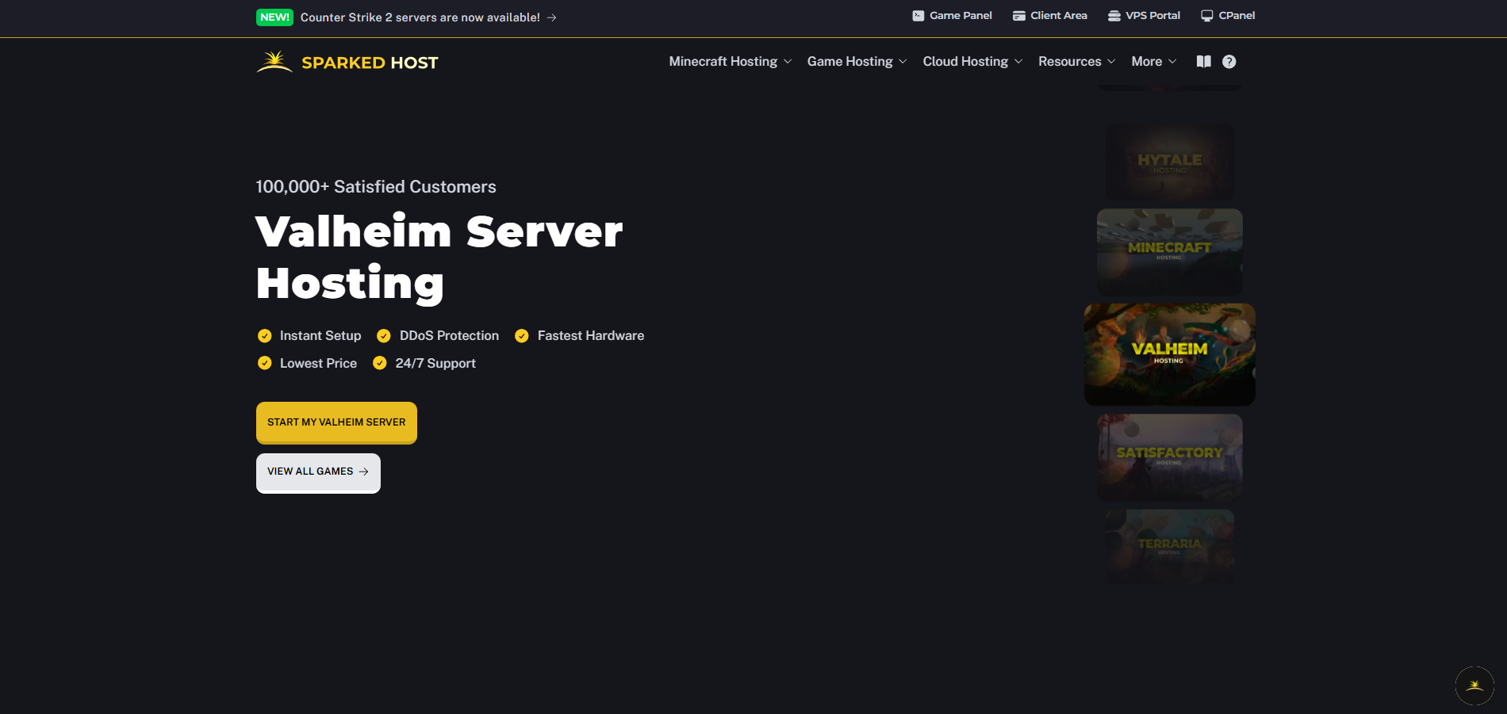Go to the VPS Portal link
Screen dimensions: 1507x714
click(x=1144, y=16)
